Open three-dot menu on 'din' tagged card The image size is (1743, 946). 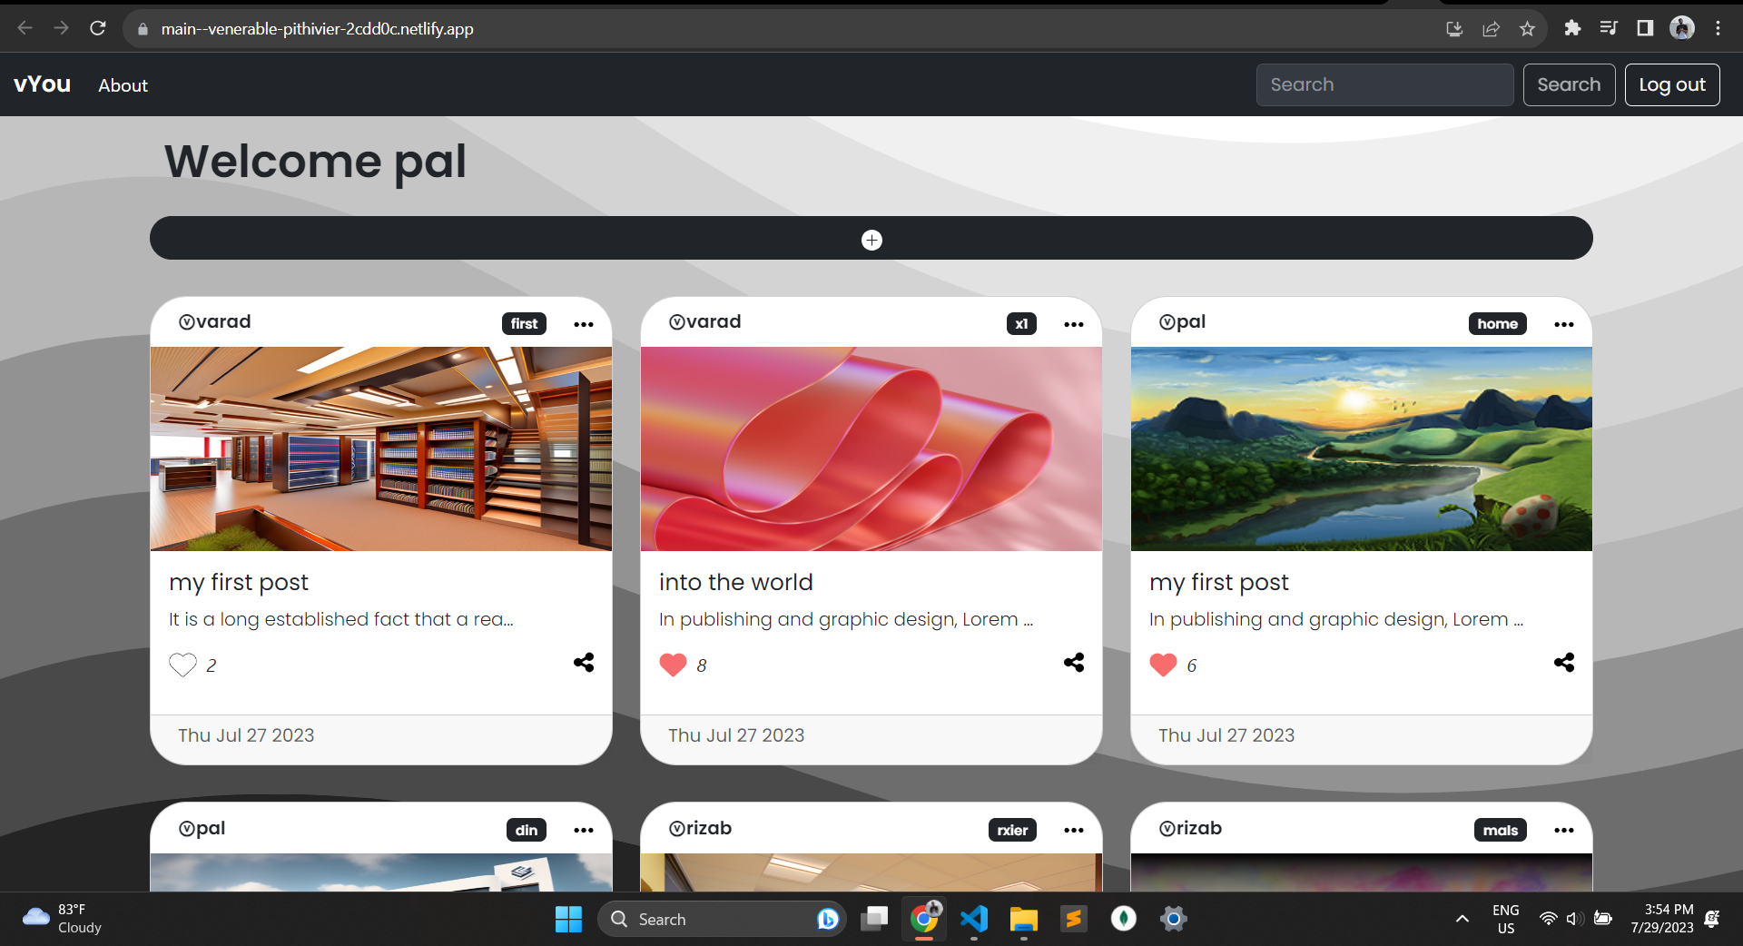(584, 830)
